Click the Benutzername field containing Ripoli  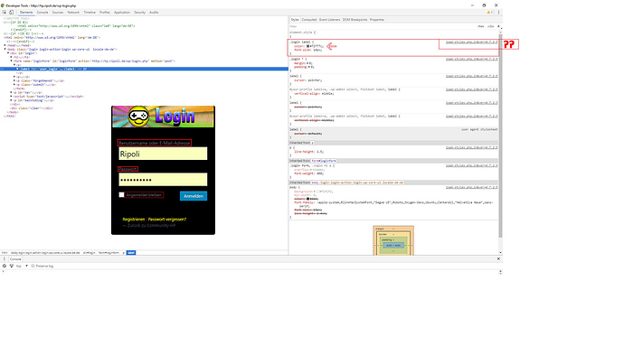pyautogui.click(x=163, y=154)
